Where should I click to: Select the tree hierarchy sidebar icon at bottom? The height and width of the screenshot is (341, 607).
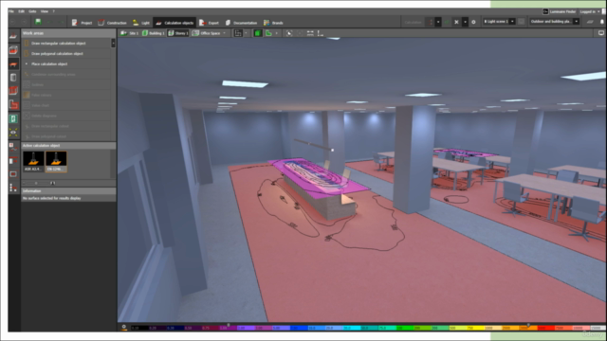(x=13, y=188)
